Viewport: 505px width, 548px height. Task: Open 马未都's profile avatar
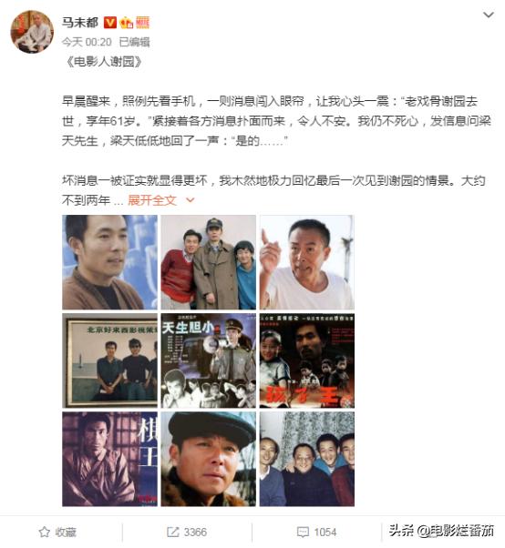32,32
